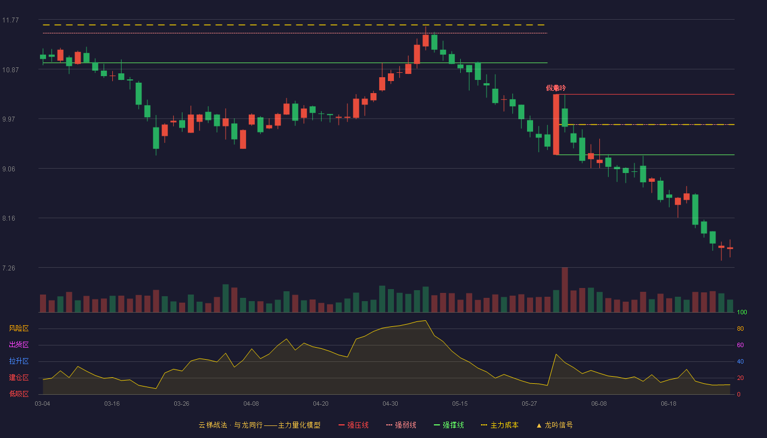Screen dimensions: 767x438
Task: Toggle the 强压线 legend entry
Action: point(353,425)
